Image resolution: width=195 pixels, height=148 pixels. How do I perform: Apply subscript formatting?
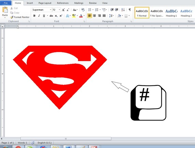tap(56, 16)
